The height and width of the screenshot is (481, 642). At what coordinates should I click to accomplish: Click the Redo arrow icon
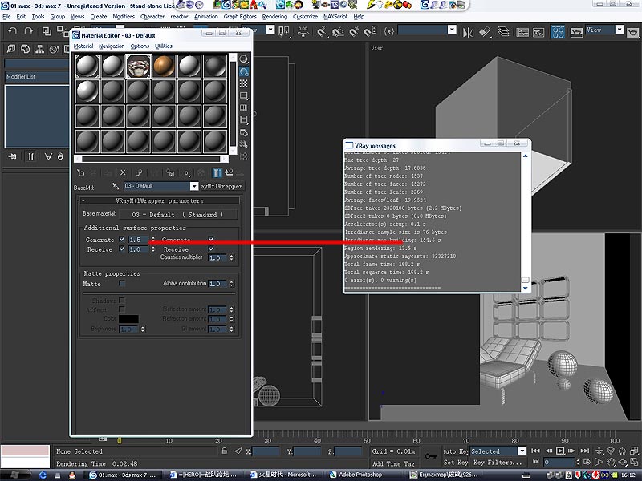(x=28, y=31)
